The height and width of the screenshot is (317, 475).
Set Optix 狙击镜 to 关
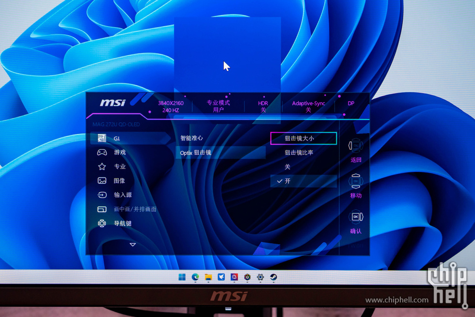pos(287,167)
